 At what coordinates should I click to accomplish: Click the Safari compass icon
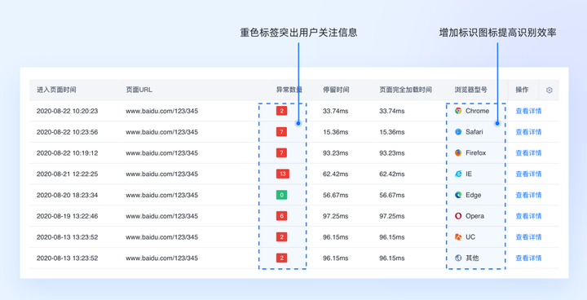(x=458, y=132)
